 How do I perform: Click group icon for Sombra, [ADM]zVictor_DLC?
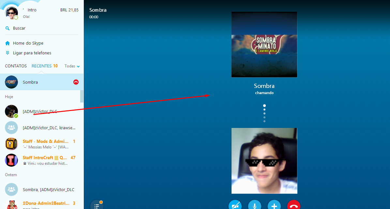click(x=11, y=190)
